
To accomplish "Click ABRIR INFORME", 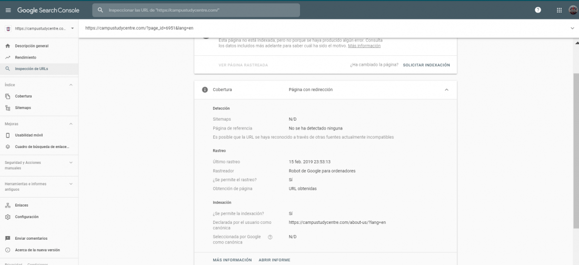I will coord(274,260).
